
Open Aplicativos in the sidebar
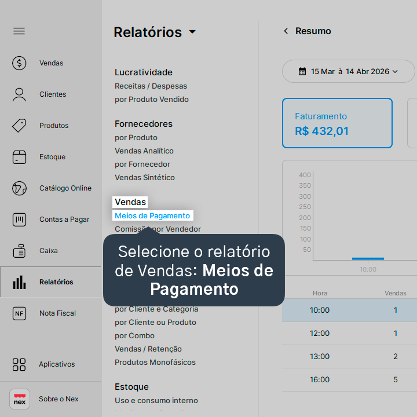[x=57, y=364]
